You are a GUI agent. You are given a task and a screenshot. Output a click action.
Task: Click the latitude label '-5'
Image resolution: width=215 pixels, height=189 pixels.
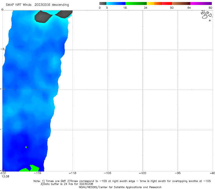click(2, 49)
